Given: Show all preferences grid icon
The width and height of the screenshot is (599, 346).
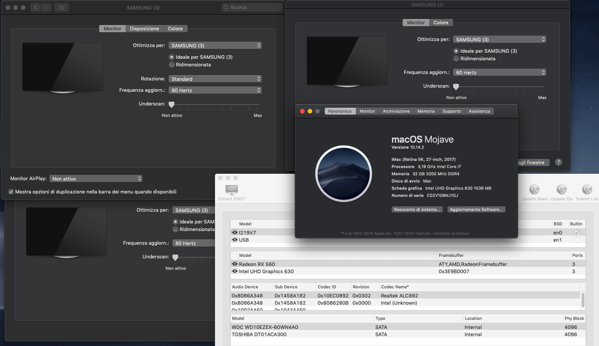Looking at the screenshot, I should (x=62, y=8).
